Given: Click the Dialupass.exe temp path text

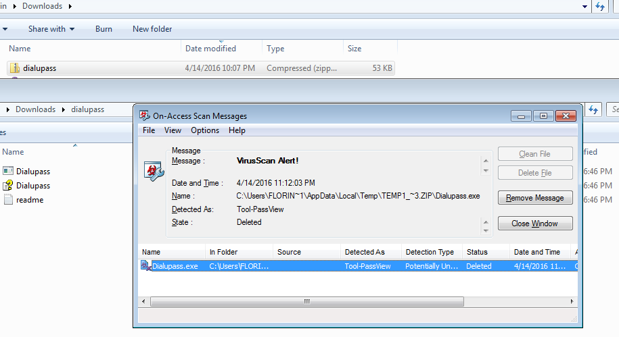Looking at the screenshot, I should [358, 196].
